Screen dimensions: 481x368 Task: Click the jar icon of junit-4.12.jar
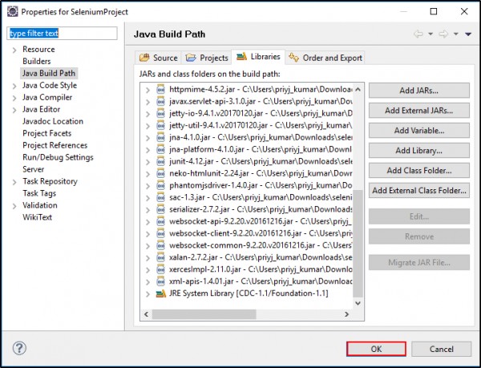pos(161,161)
